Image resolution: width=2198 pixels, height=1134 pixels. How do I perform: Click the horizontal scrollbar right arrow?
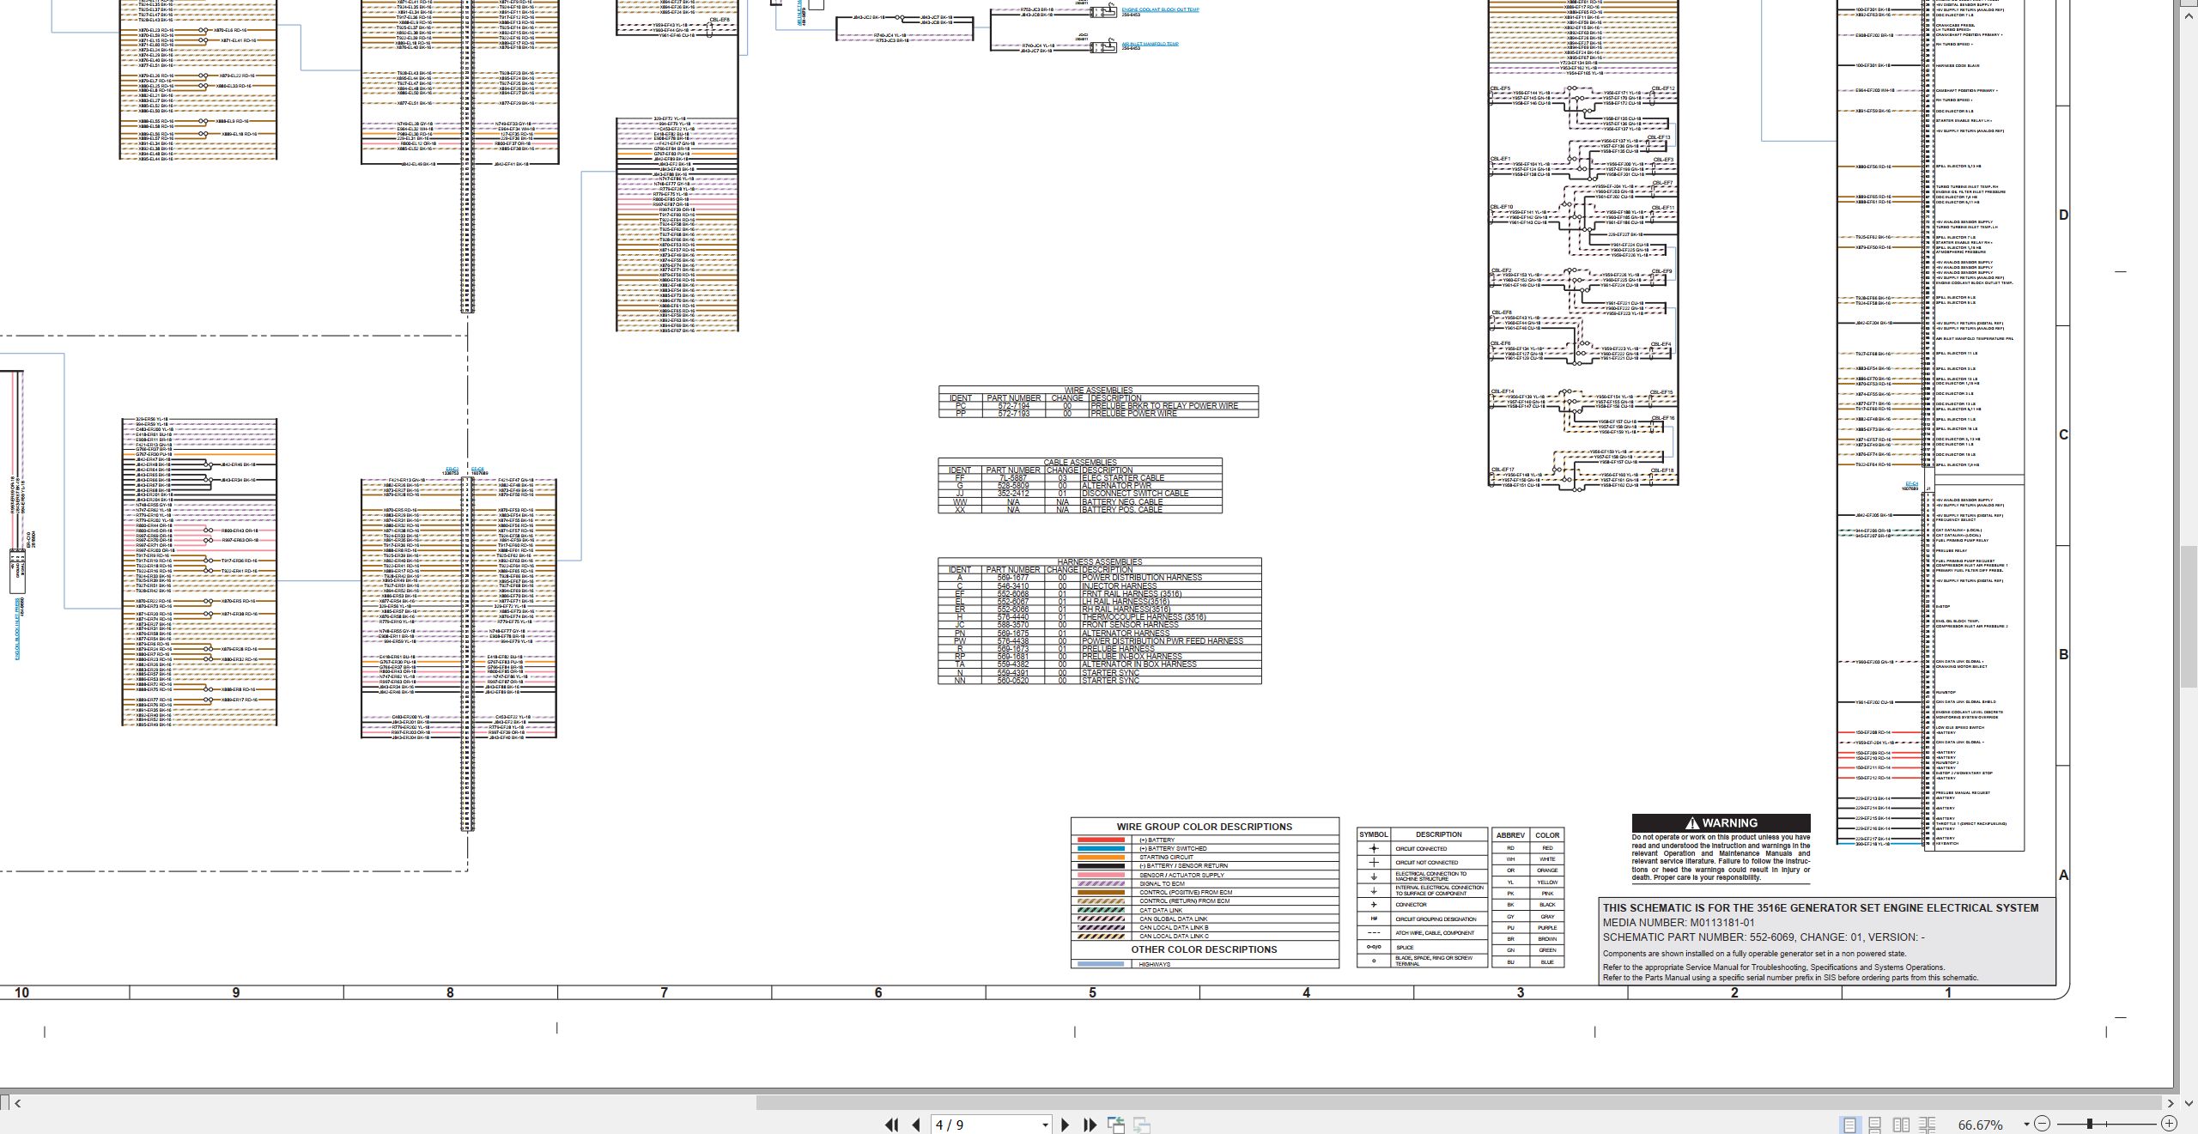pos(2170,1103)
